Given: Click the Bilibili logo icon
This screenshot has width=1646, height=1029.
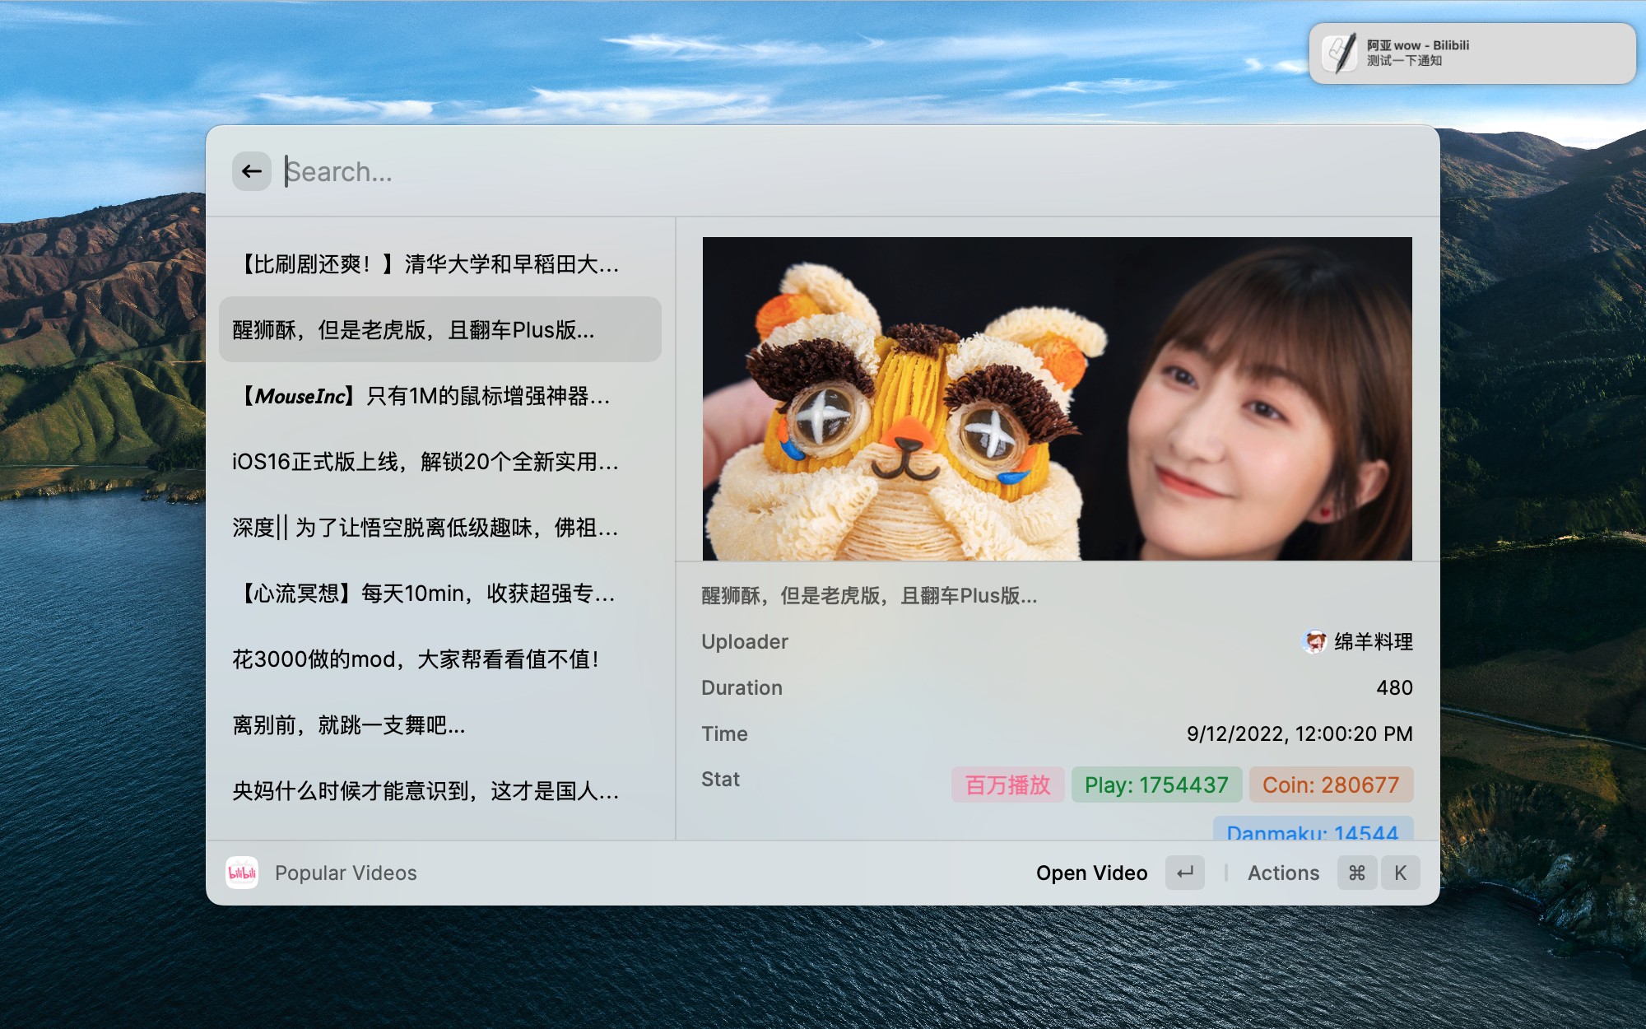Looking at the screenshot, I should (x=242, y=873).
